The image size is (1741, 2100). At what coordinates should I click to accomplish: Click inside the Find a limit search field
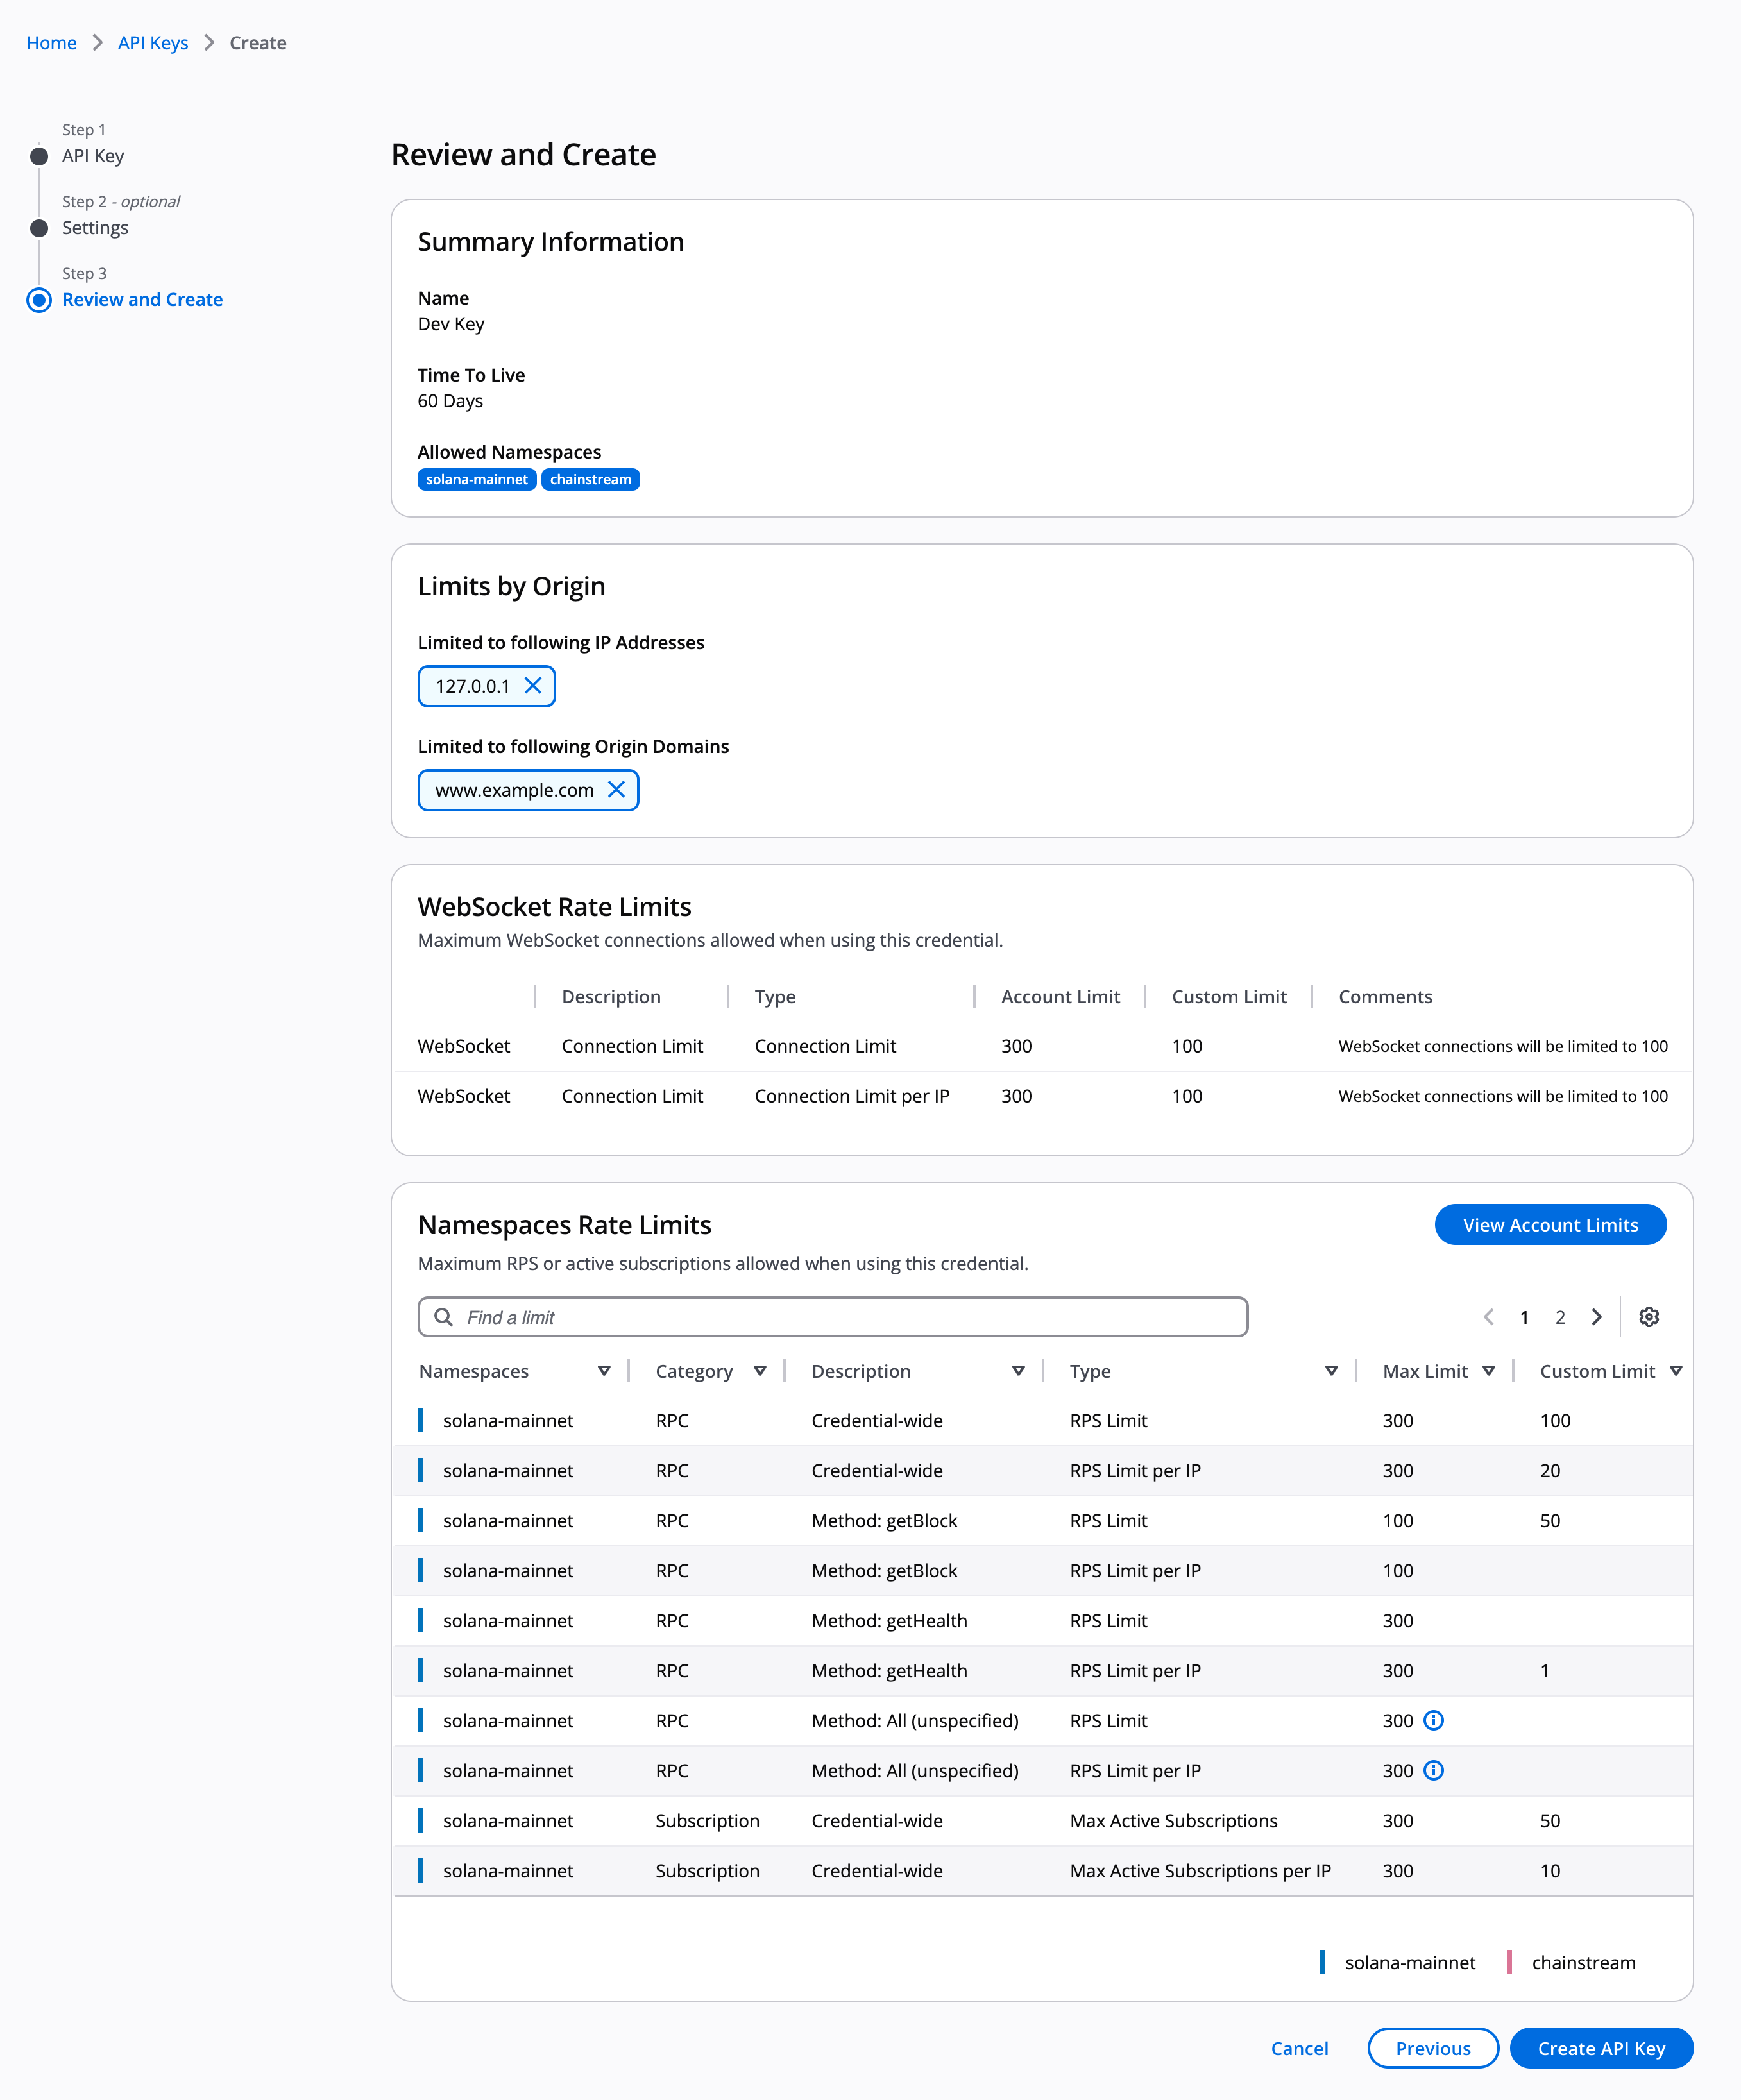[830, 1317]
